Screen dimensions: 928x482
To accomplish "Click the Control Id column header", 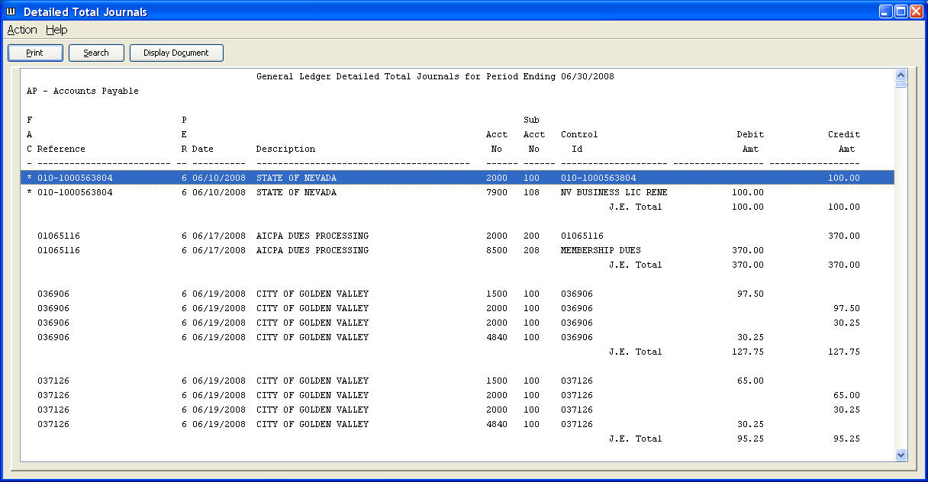I will click(579, 141).
